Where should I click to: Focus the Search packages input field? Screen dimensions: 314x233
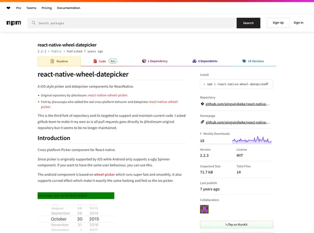point(132,23)
